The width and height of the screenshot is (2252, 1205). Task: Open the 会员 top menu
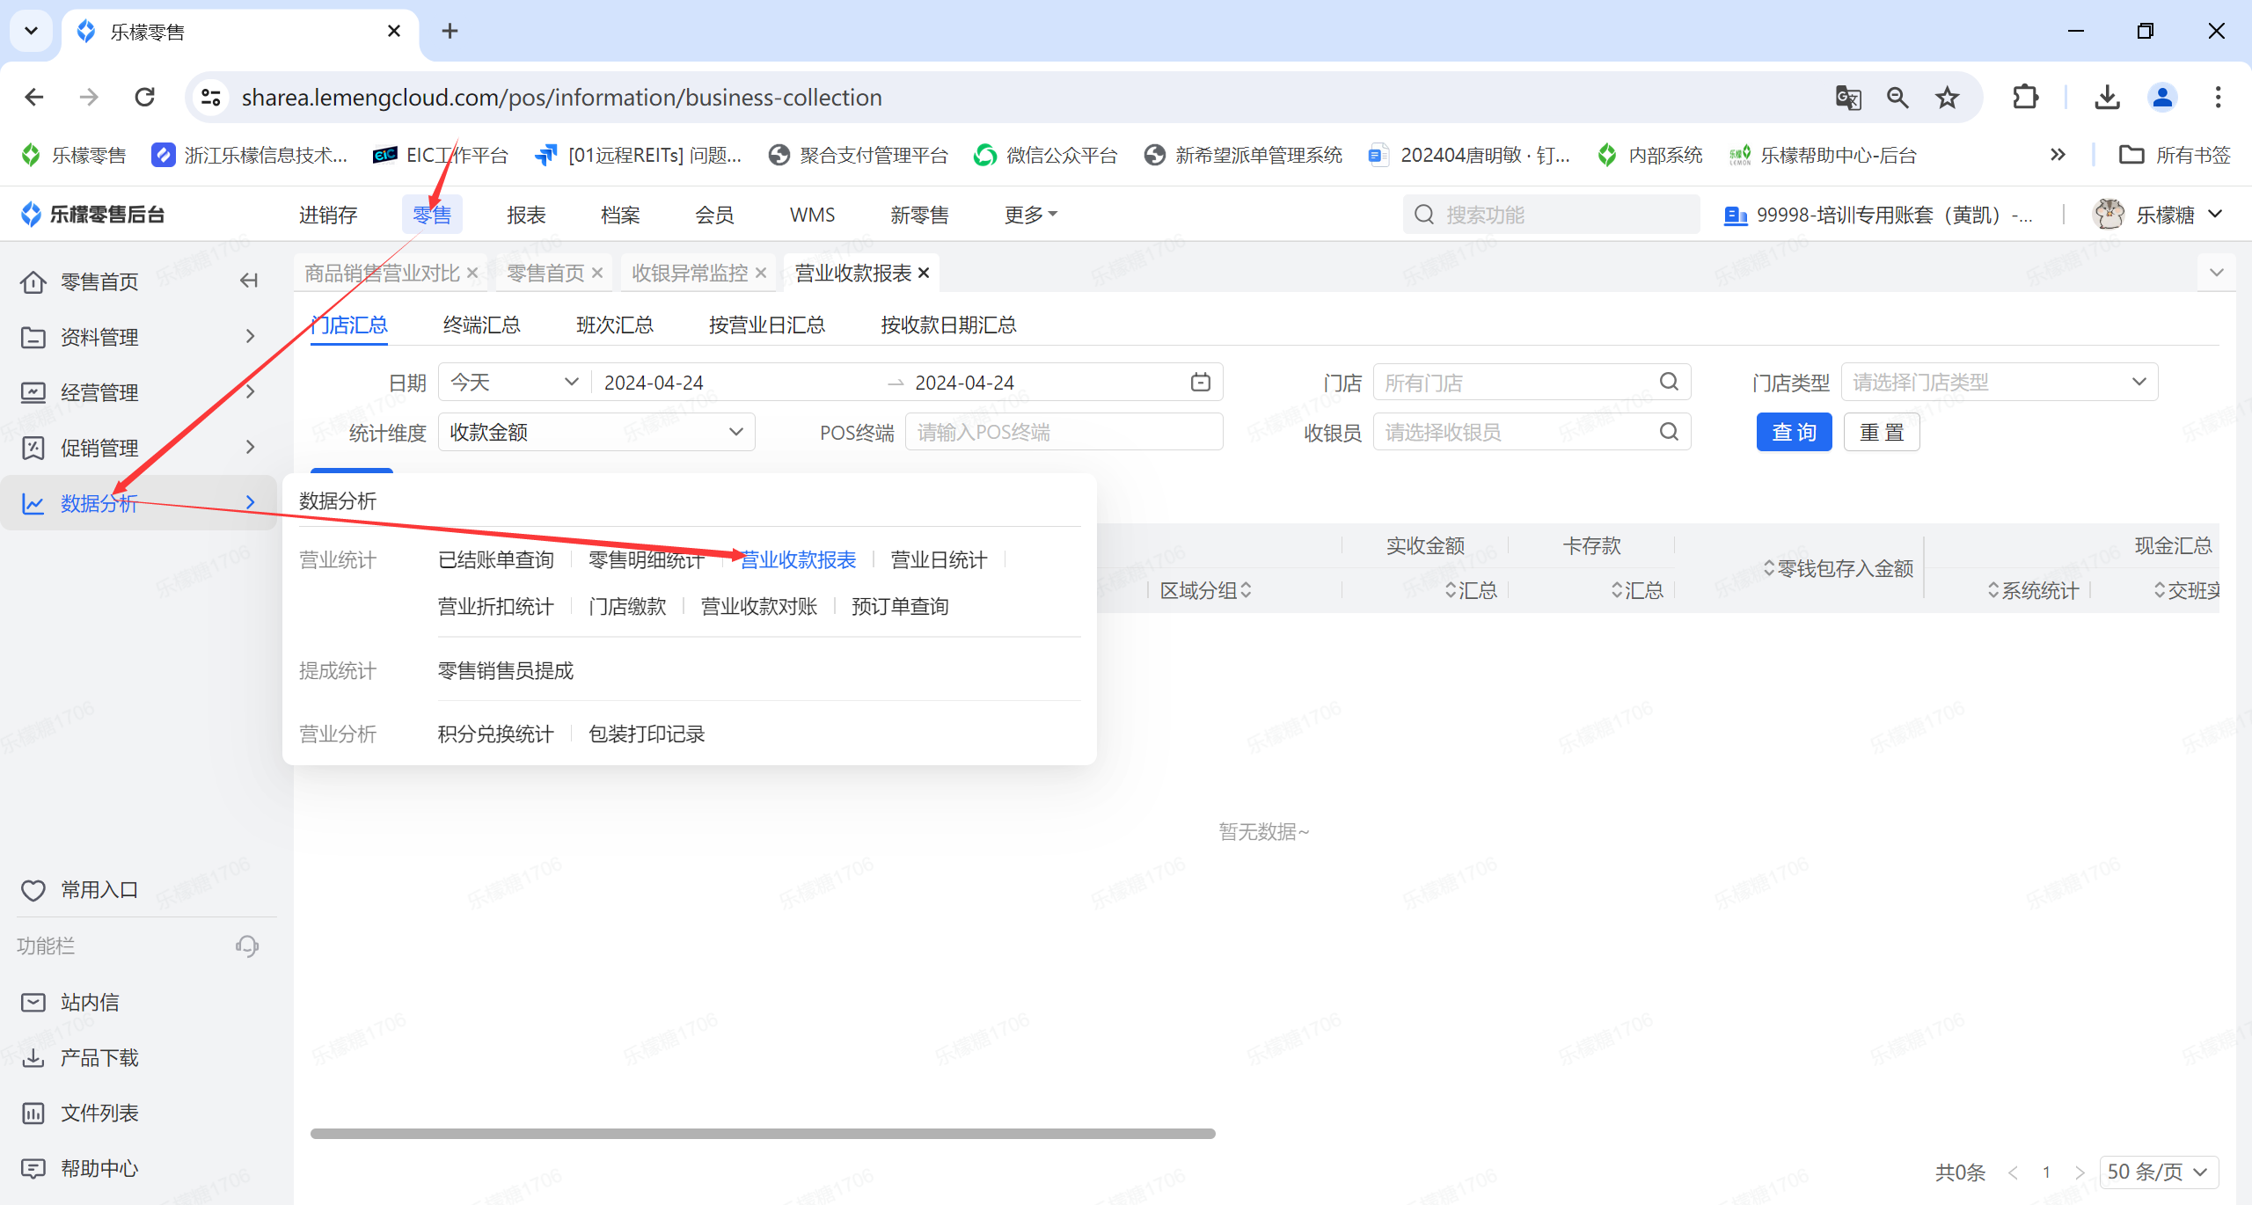point(714,215)
